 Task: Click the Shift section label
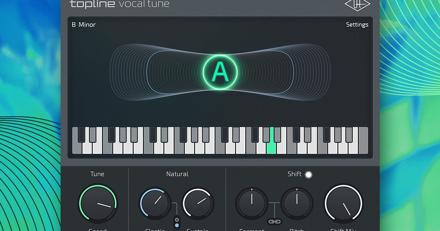click(x=294, y=174)
